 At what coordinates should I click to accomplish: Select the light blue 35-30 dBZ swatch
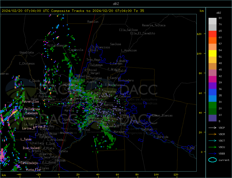click(x=213, y=99)
